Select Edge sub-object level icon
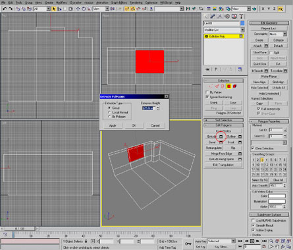The width and height of the screenshot is (293, 250). pyautogui.click(x=217, y=86)
